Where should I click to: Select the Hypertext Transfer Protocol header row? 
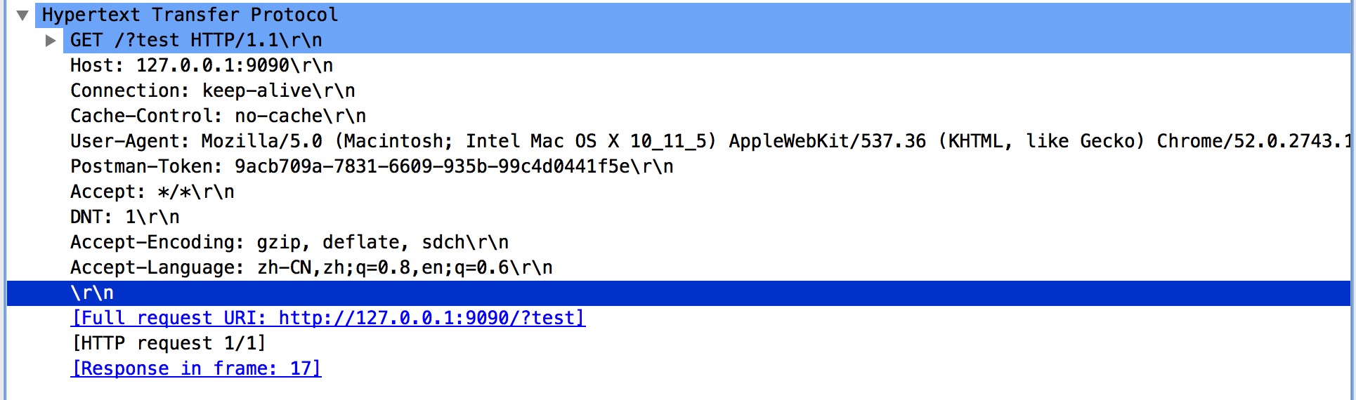click(679, 15)
